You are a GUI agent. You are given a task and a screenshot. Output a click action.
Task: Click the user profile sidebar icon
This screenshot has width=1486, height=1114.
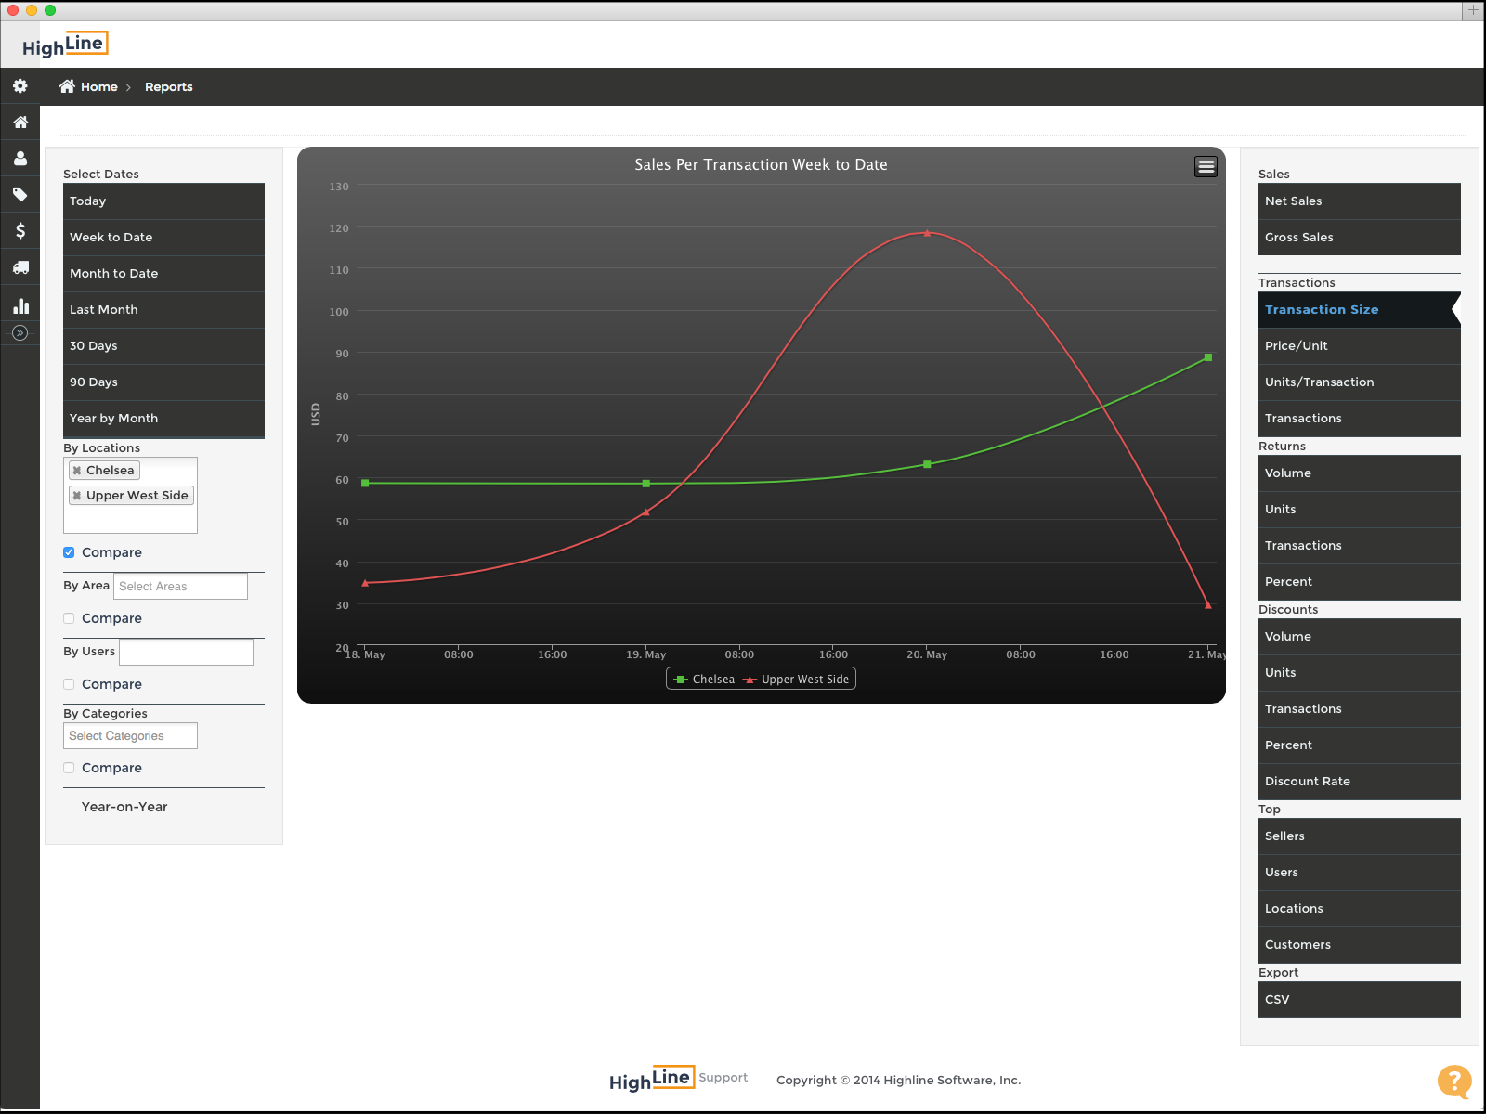click(20, 159)
